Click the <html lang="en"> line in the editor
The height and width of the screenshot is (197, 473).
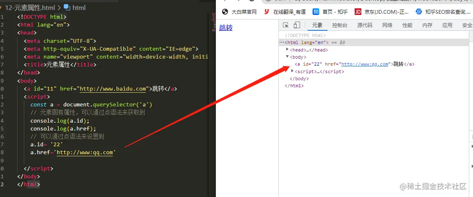point(43,25)
